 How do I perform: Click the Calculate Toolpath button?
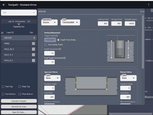(x=19, y=101)
